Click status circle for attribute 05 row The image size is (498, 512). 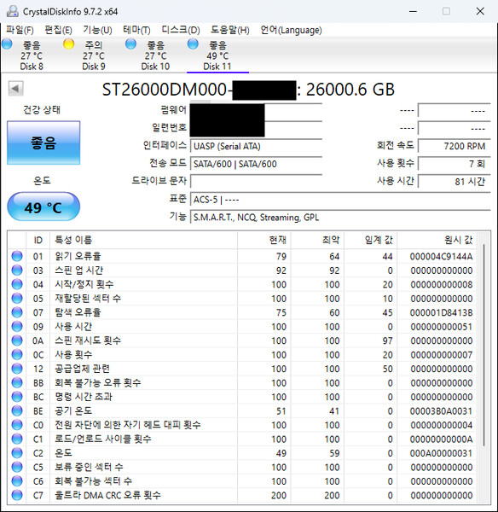(x=17, y=299)
